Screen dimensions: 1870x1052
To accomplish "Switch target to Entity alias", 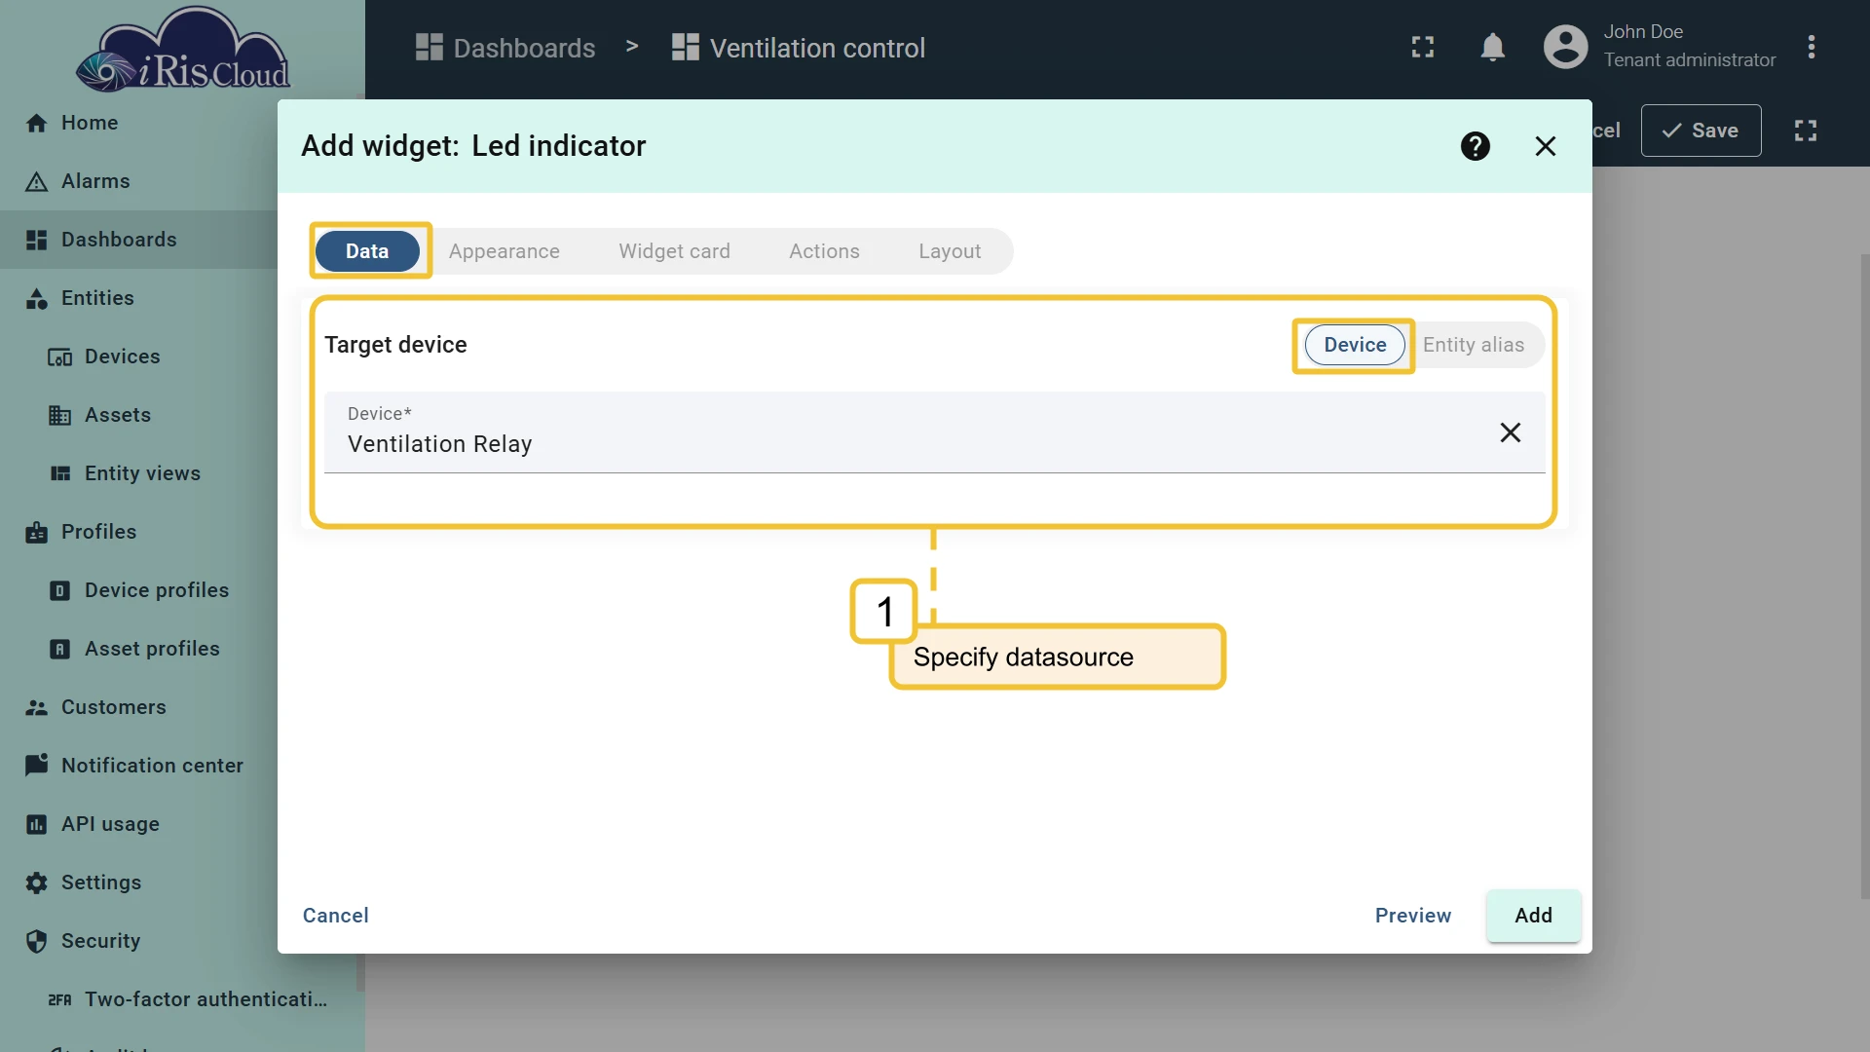I will 1473,345.
